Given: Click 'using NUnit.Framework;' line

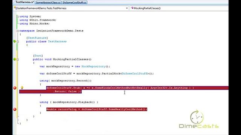Looking at the screenshot, I should [38, 20].
